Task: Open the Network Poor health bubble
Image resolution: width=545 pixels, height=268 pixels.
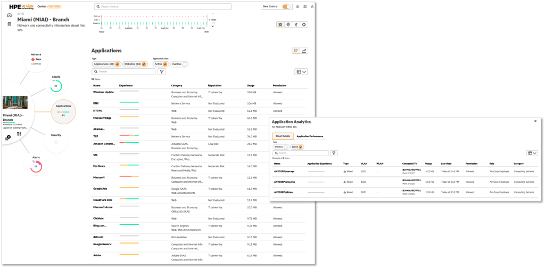Action: pos(36,60)
